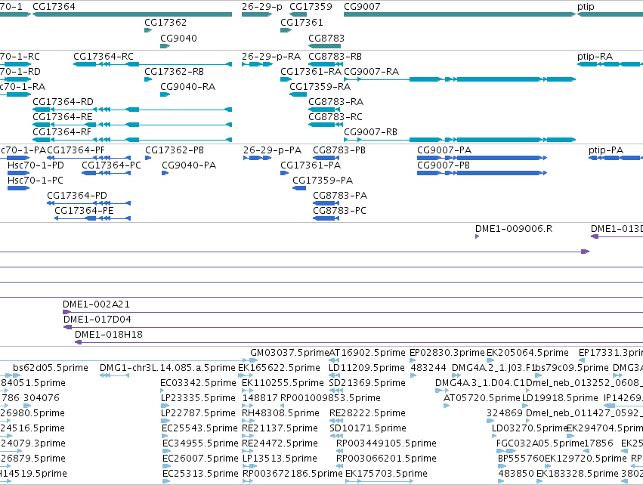
Task: Click the CG17364-RC transcript
Action: point(153,64)
